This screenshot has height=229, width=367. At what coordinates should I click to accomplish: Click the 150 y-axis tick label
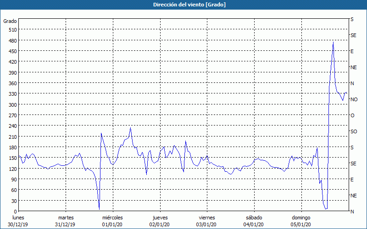[x=13, y=158]
